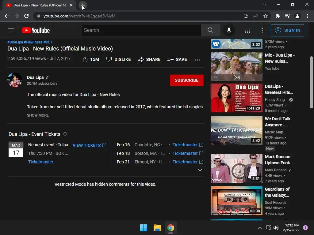
Task: Expand more event ticket dates chevron
Action: tap(200, 170)
